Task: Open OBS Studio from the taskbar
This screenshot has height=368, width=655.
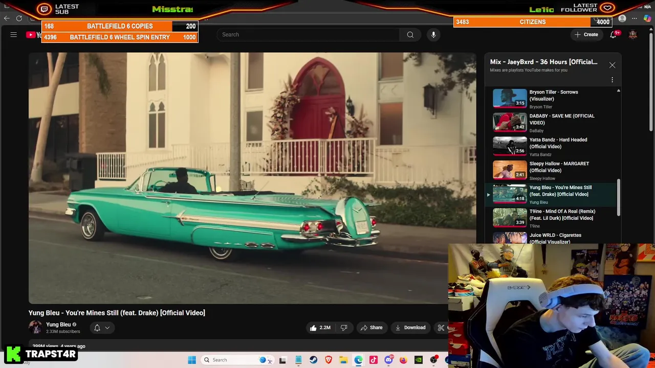Action: click(434, 360)
